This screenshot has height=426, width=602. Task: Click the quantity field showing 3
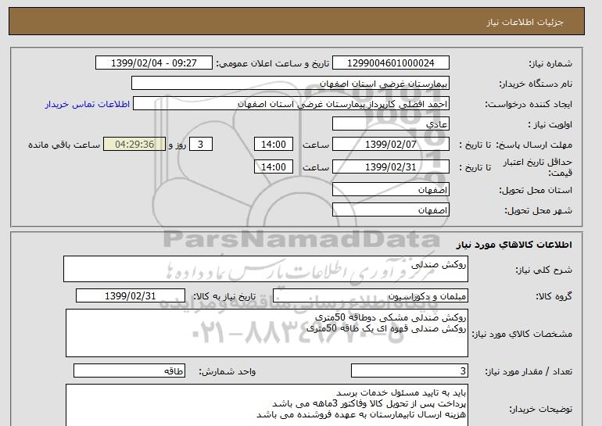point(410,371)
